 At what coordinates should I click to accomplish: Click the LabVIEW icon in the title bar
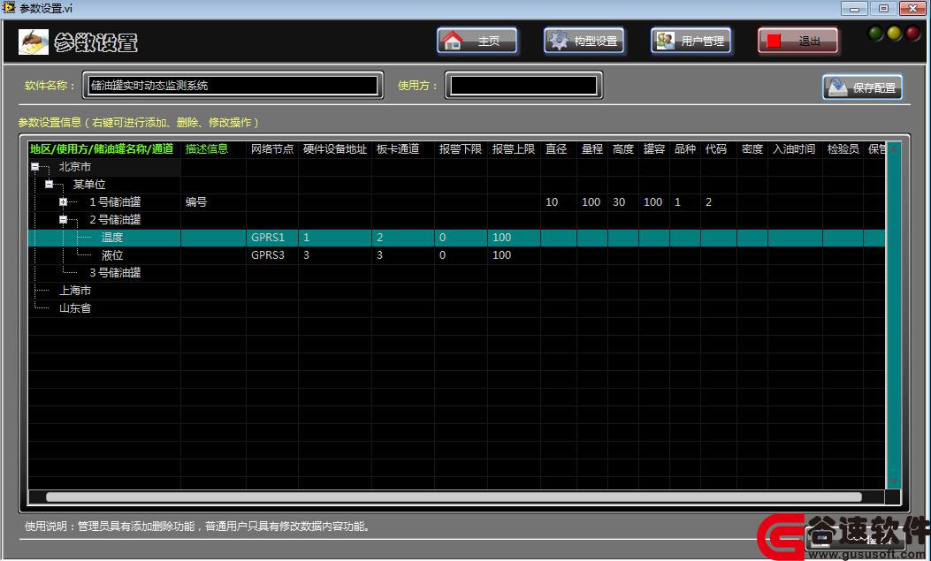8,8
